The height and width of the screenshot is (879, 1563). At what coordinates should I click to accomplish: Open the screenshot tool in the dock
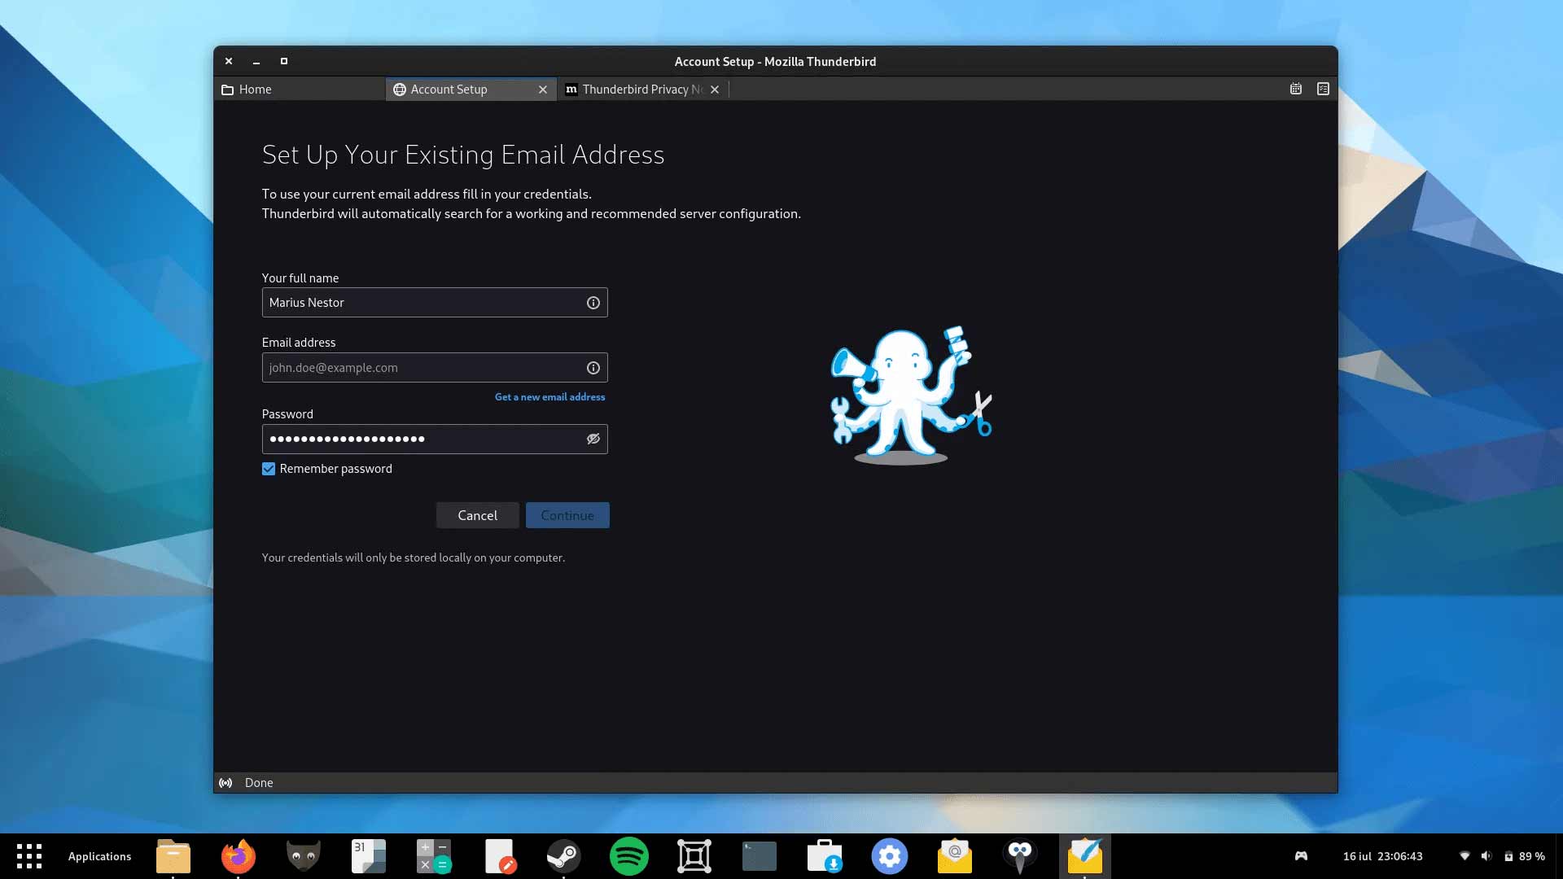[694, 856]
